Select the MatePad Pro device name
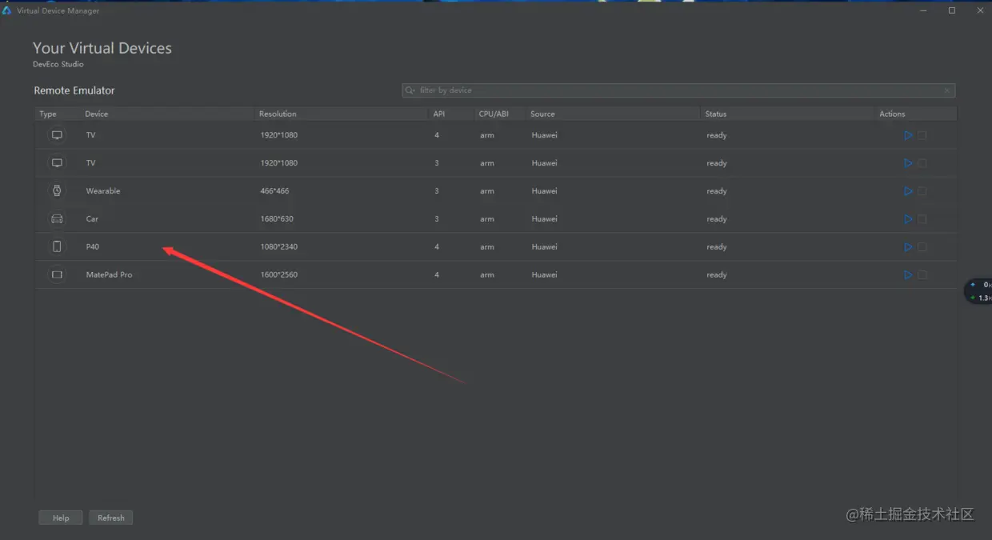 pos(109,275)
